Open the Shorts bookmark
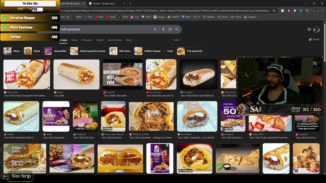The width and height of the screenshot is (326, 183). coord(111,17)
